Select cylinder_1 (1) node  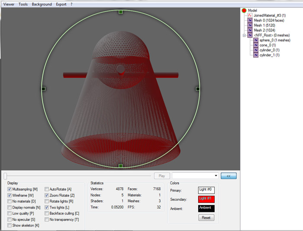tap(269, 55)
